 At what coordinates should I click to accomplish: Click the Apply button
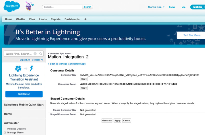pyautogui.click(x=117, y=120)
